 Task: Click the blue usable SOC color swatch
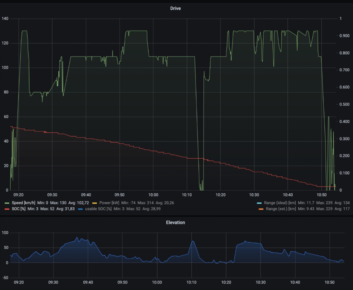tap(80, 209)
